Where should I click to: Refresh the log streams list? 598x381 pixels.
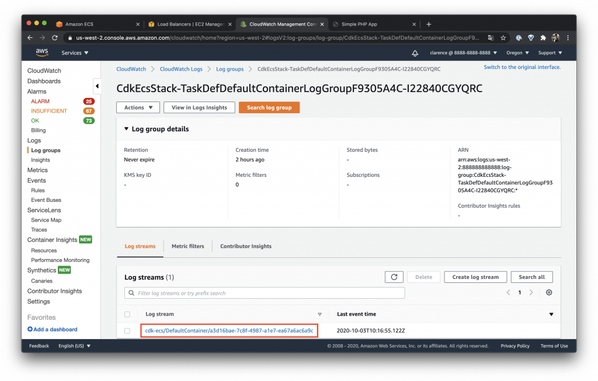click(394, 277)
